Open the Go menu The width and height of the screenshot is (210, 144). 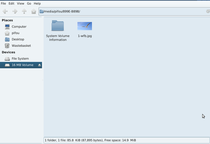pos(29,3)
